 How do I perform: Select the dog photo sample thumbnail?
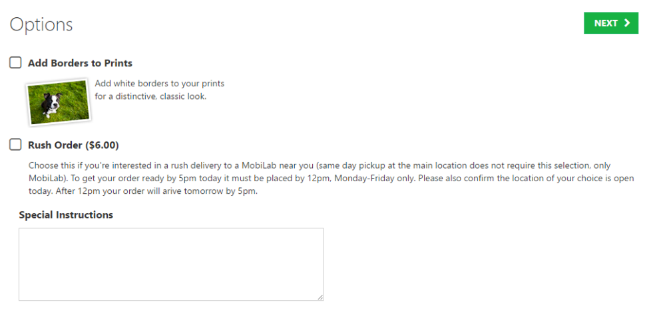click(x=59, y=102)
